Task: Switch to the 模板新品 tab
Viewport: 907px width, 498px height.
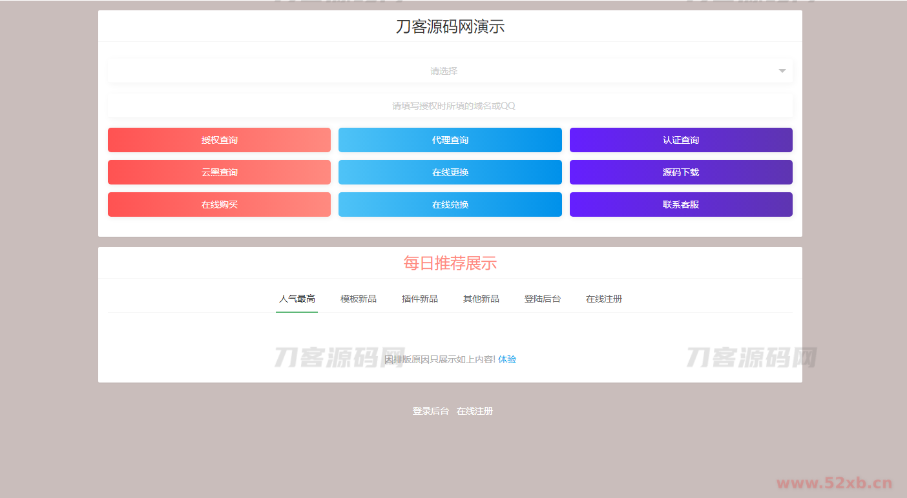Action: pos(358,299)
